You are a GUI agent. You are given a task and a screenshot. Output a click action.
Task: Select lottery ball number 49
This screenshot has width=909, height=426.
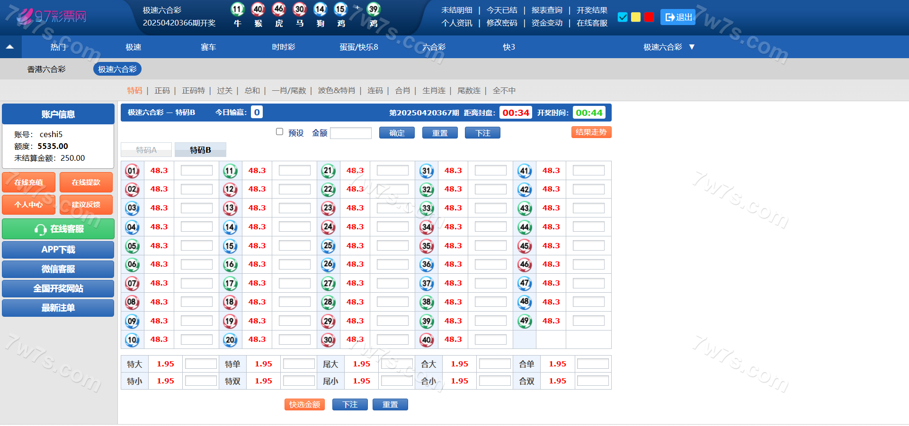(524, 321)
